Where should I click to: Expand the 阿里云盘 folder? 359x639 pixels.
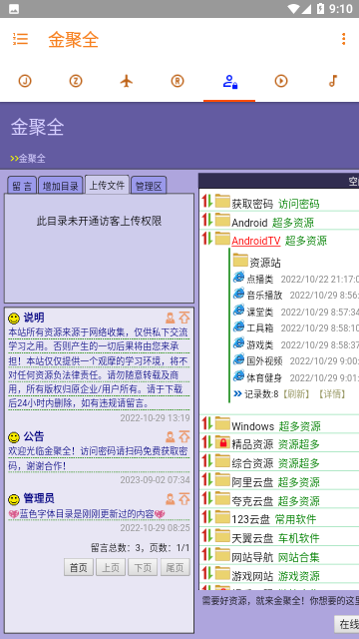[252, 482]
